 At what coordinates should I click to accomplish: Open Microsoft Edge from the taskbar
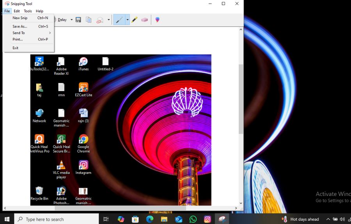pos(150,219)
